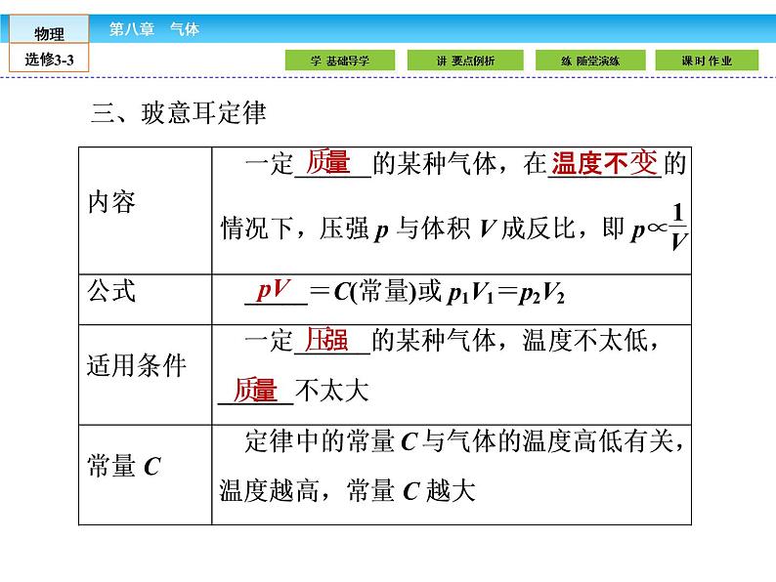Click the red 质量 answer before 不太大

pyautogui.click(x=255, y=391)
